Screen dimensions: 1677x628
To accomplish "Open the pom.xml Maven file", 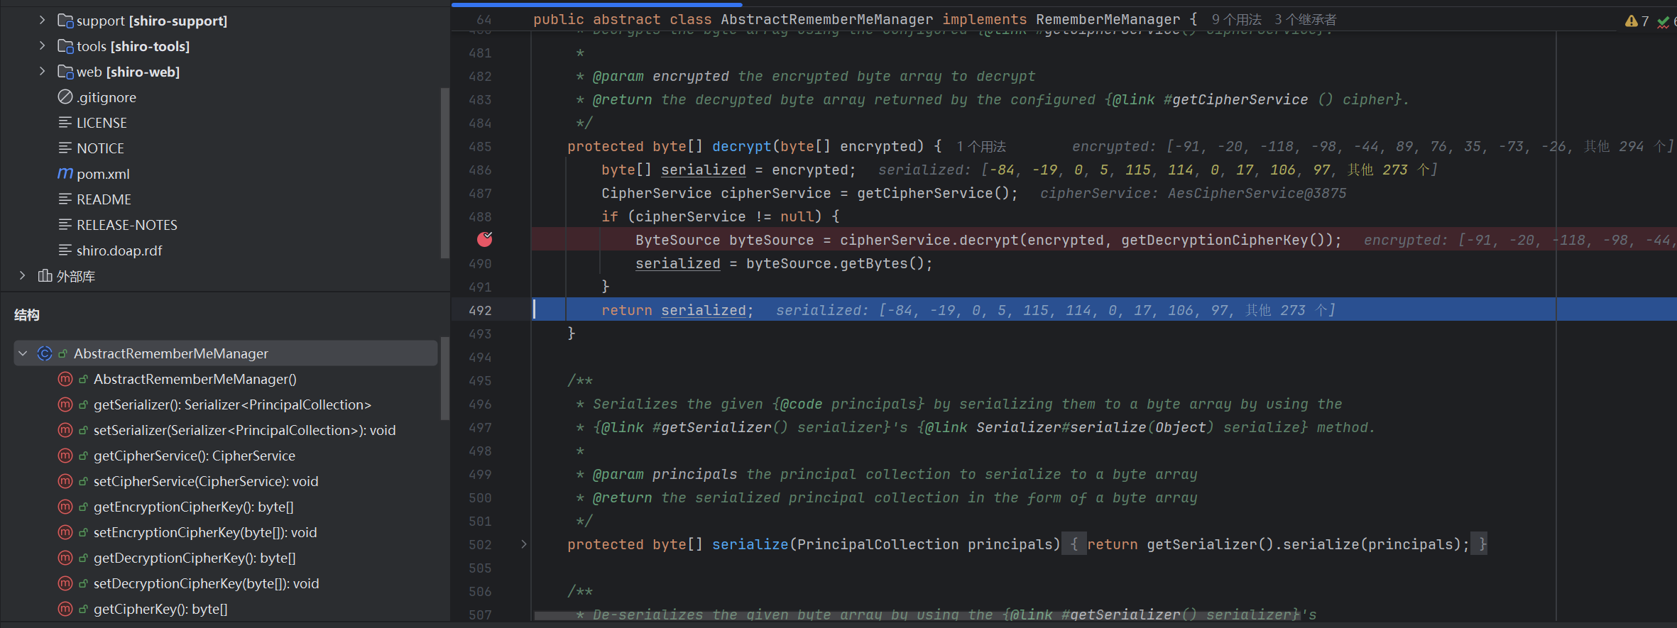I will coord(102,174).
